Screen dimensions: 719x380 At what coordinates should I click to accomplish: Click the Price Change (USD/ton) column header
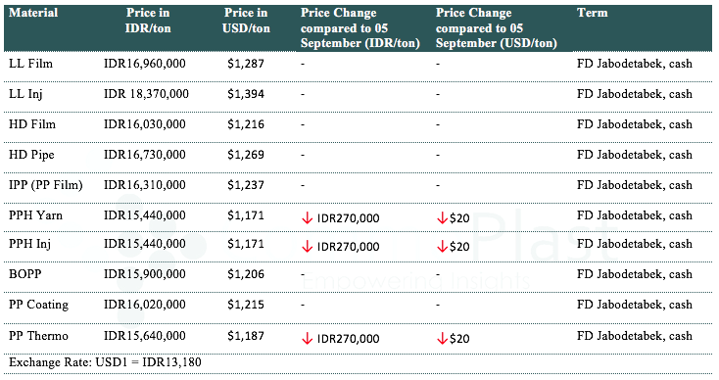496,28
